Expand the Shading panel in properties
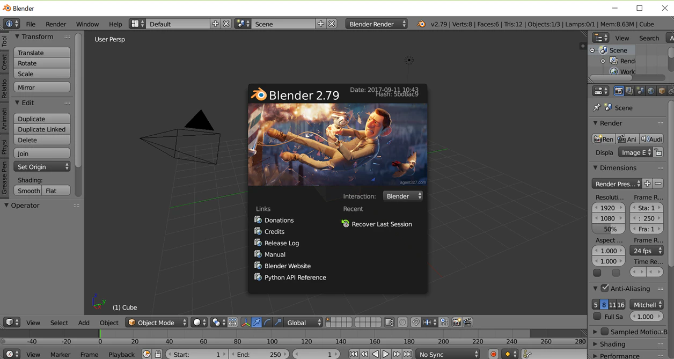This screenshot has height=359, width=674. [595, 344]
